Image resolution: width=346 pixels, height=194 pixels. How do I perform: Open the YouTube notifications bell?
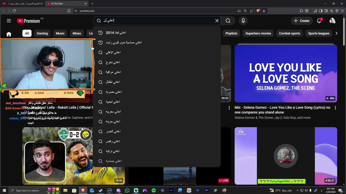[319, 21]
